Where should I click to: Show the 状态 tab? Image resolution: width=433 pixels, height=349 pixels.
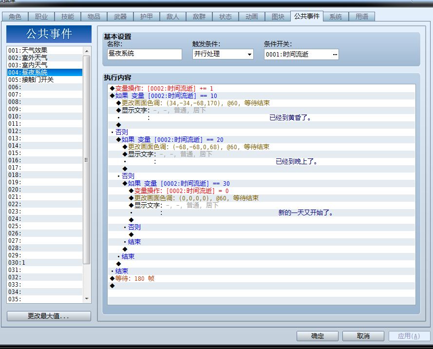[226, 17]
